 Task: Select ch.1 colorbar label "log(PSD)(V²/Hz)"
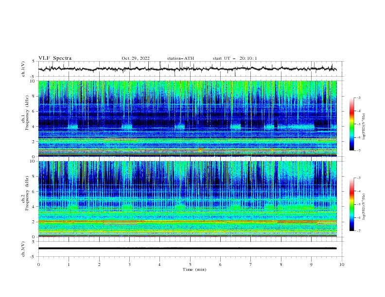pyautogui.click(x=364, y=127)
